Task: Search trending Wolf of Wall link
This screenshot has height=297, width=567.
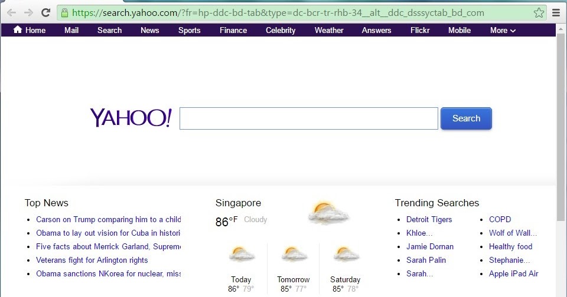Action: coord(513,233)
